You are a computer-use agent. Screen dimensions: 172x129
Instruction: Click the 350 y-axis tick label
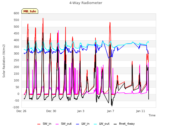pos(16,47)
